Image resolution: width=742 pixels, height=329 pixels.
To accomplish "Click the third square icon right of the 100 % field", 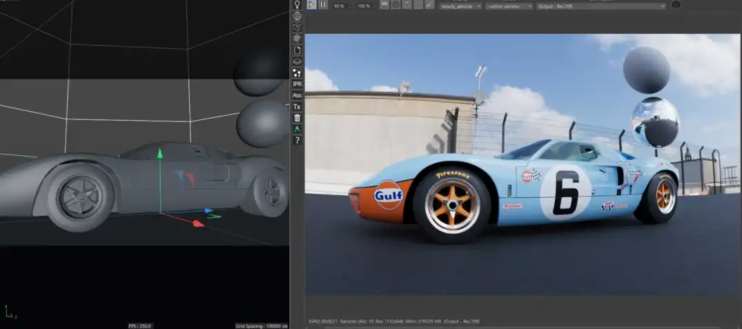I will coord(407,5).
